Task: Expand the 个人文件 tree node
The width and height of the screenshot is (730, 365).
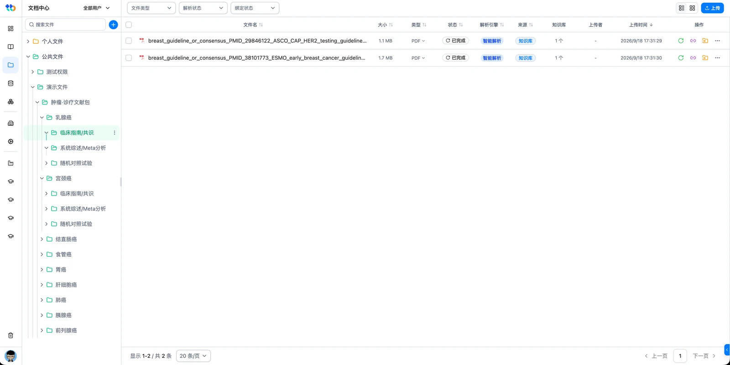Action: pyautogui.click(x=28, y=41)
